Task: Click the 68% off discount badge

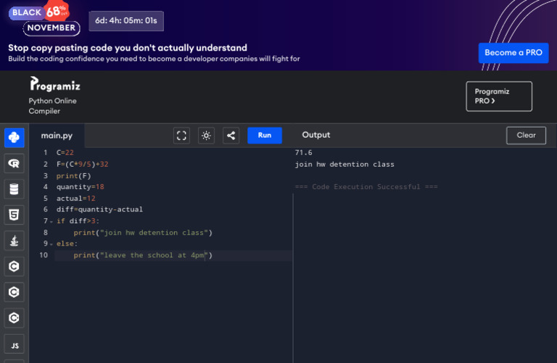Action: tap(57, 11)
